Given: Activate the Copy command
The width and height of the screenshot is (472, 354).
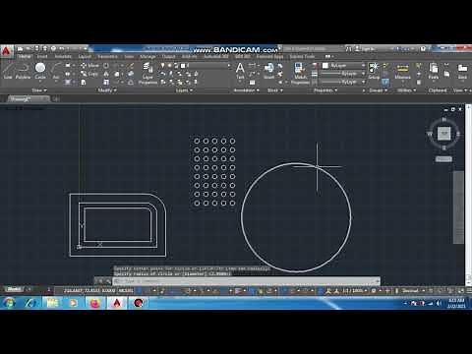Looking at the screenshot, I should (89, 74).
